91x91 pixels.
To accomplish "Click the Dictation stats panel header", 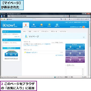I will (x=75, y=51).
